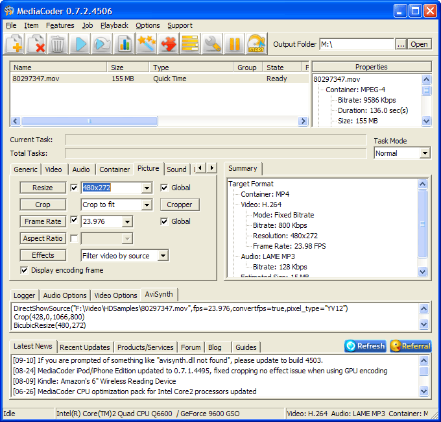
Task: Click the magic wand wizard icon
Action: [x=147, y=43]
